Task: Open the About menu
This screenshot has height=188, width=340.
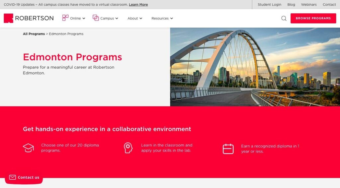Action: [135, 19]
